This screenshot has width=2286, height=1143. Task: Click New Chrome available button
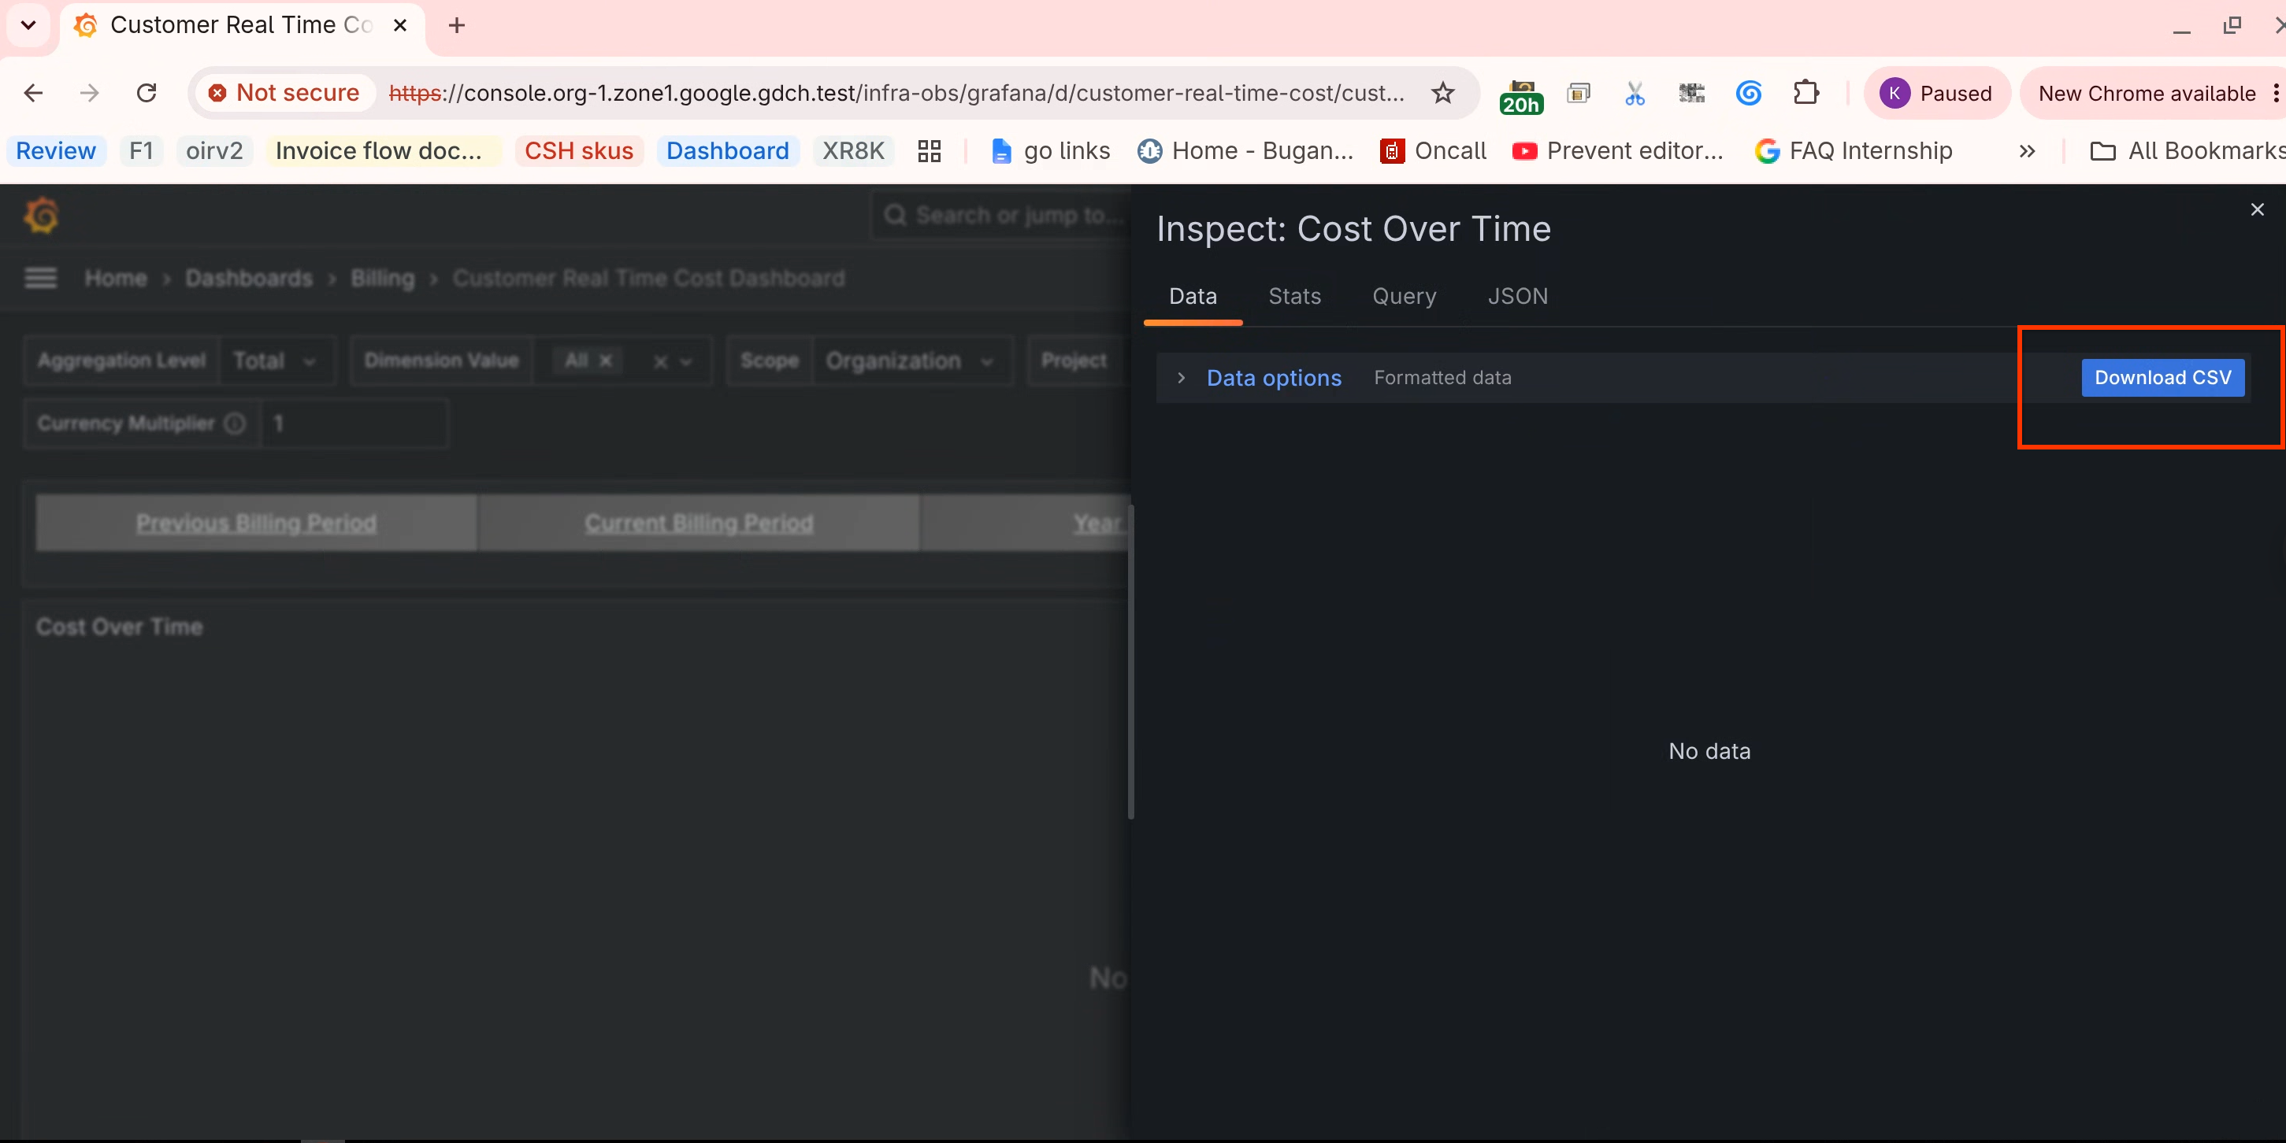click(2147, 93)
